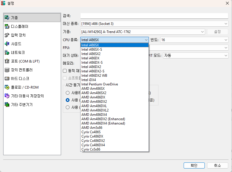Image resolution: width=232 pixels, height=172 pixels.
Task: Select 기타 주변기기 category label
Action: pyautogui.click(x=22, y=105)
